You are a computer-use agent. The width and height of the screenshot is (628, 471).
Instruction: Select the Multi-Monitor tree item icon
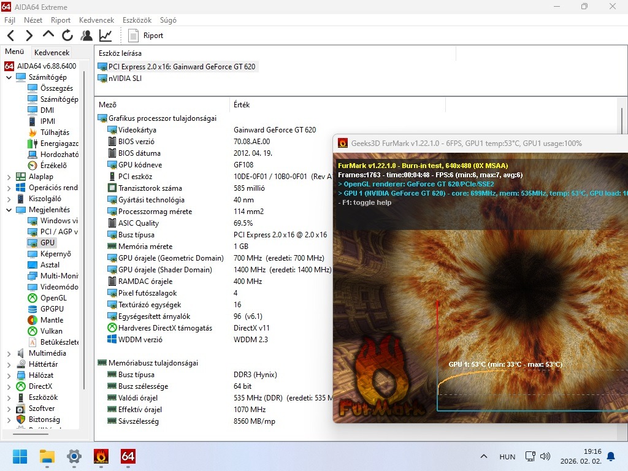[x=33, y=276]
